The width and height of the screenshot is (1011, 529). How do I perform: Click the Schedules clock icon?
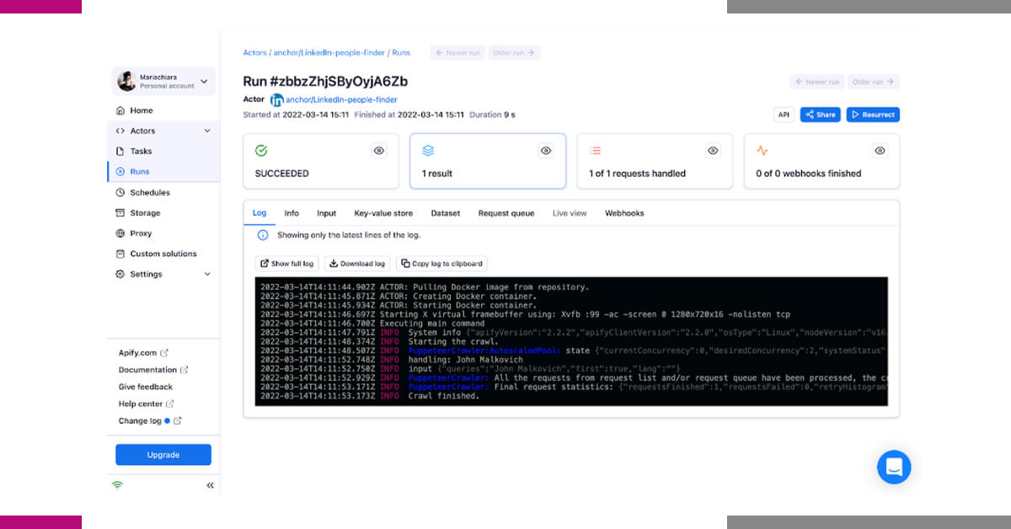coord(120,192)
